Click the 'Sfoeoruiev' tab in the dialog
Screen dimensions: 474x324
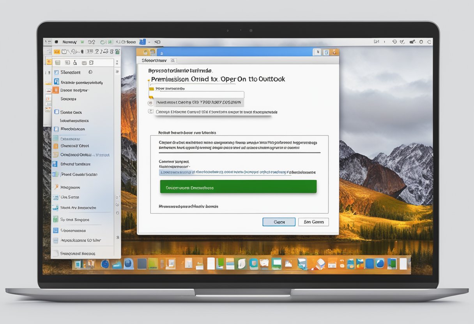[x=154, y=60]
